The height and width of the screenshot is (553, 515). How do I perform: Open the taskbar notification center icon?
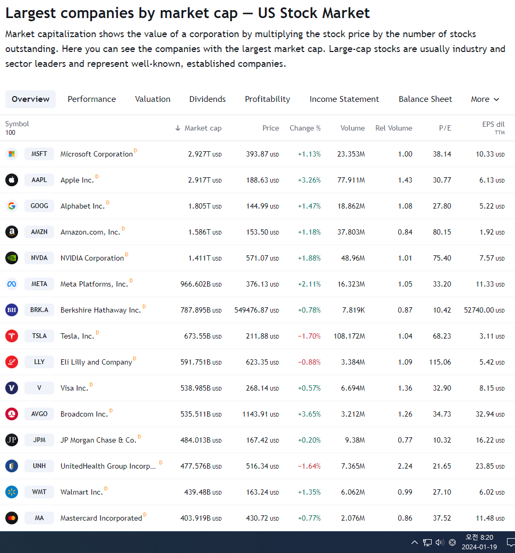(x=510, y=542)
